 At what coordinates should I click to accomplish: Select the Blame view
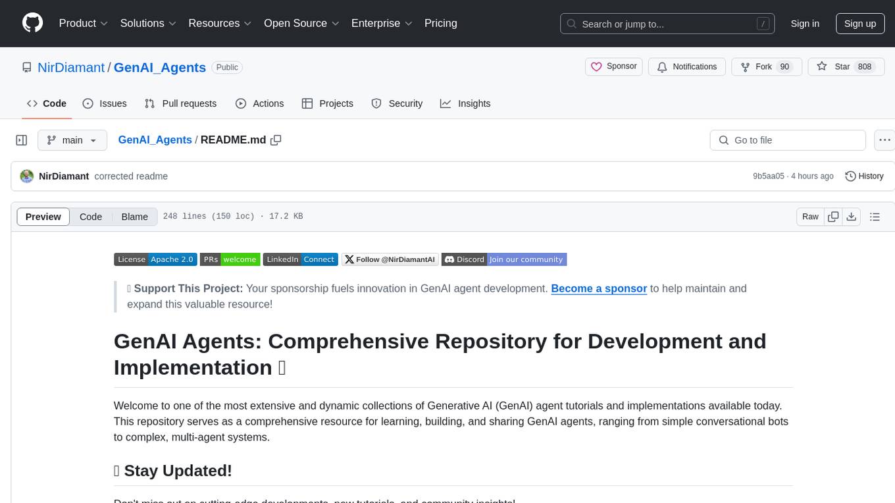tap(134, 217)
